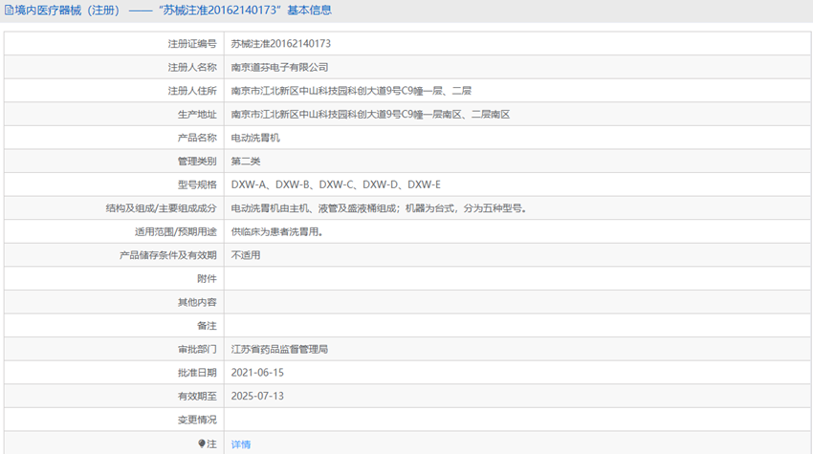Select approval department 江苏省药品监督管理局
Screen dimensions: 813x454
pos(279,349)
